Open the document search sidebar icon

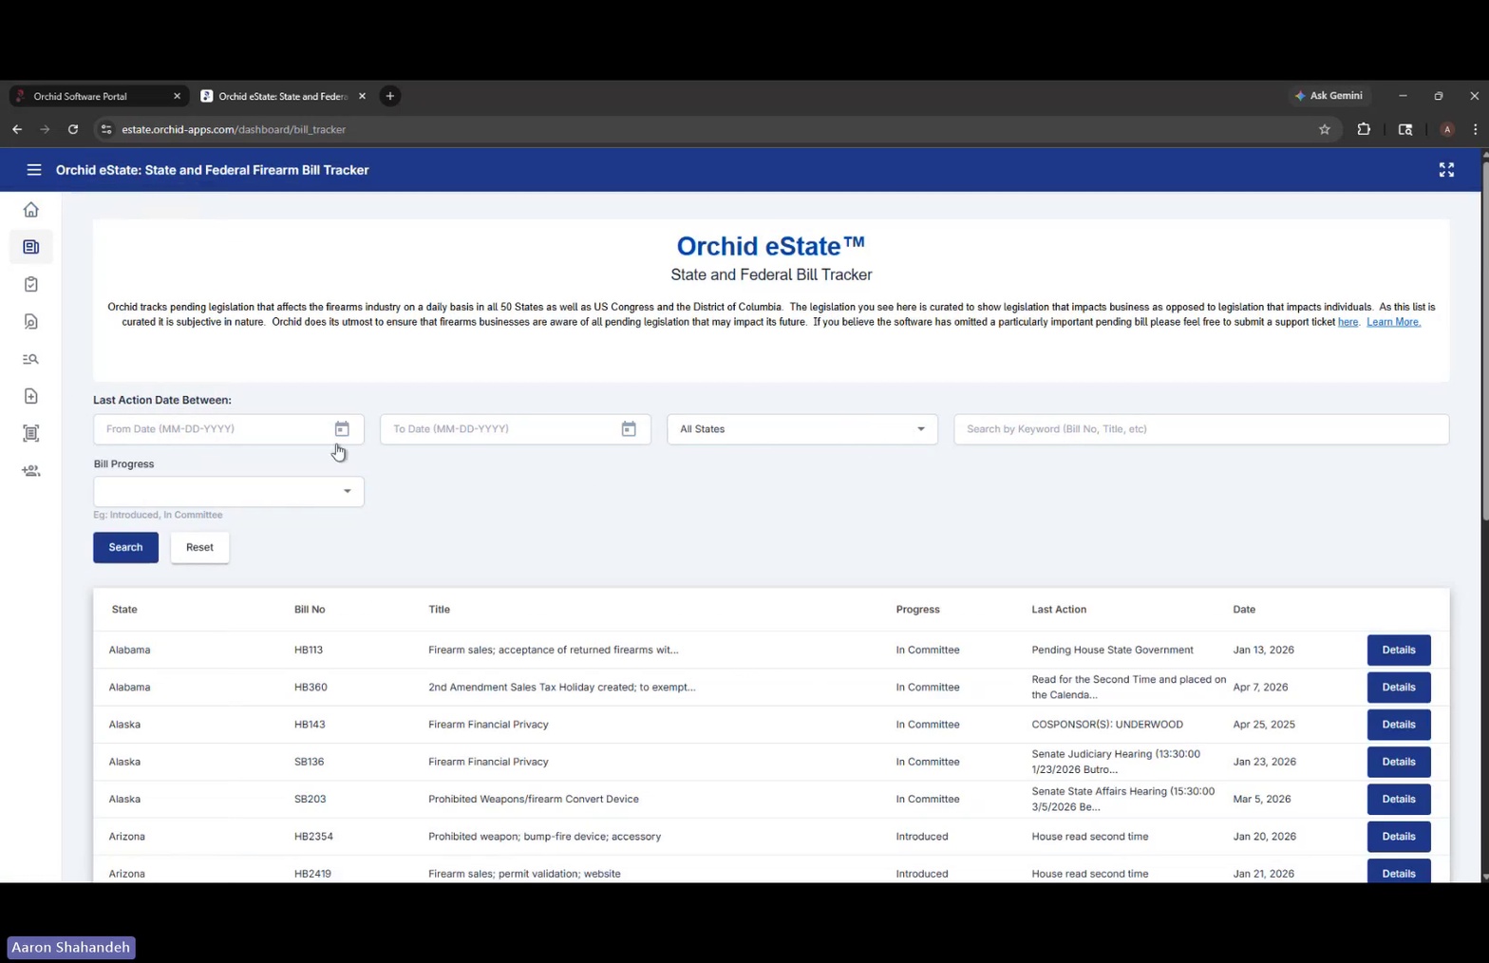tap(31, 322)
